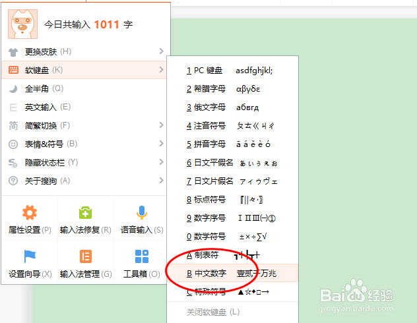Click the orange 输入法管理 icon

[86, 256]
